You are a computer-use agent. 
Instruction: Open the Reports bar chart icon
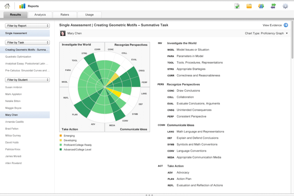tap(22, 6)
